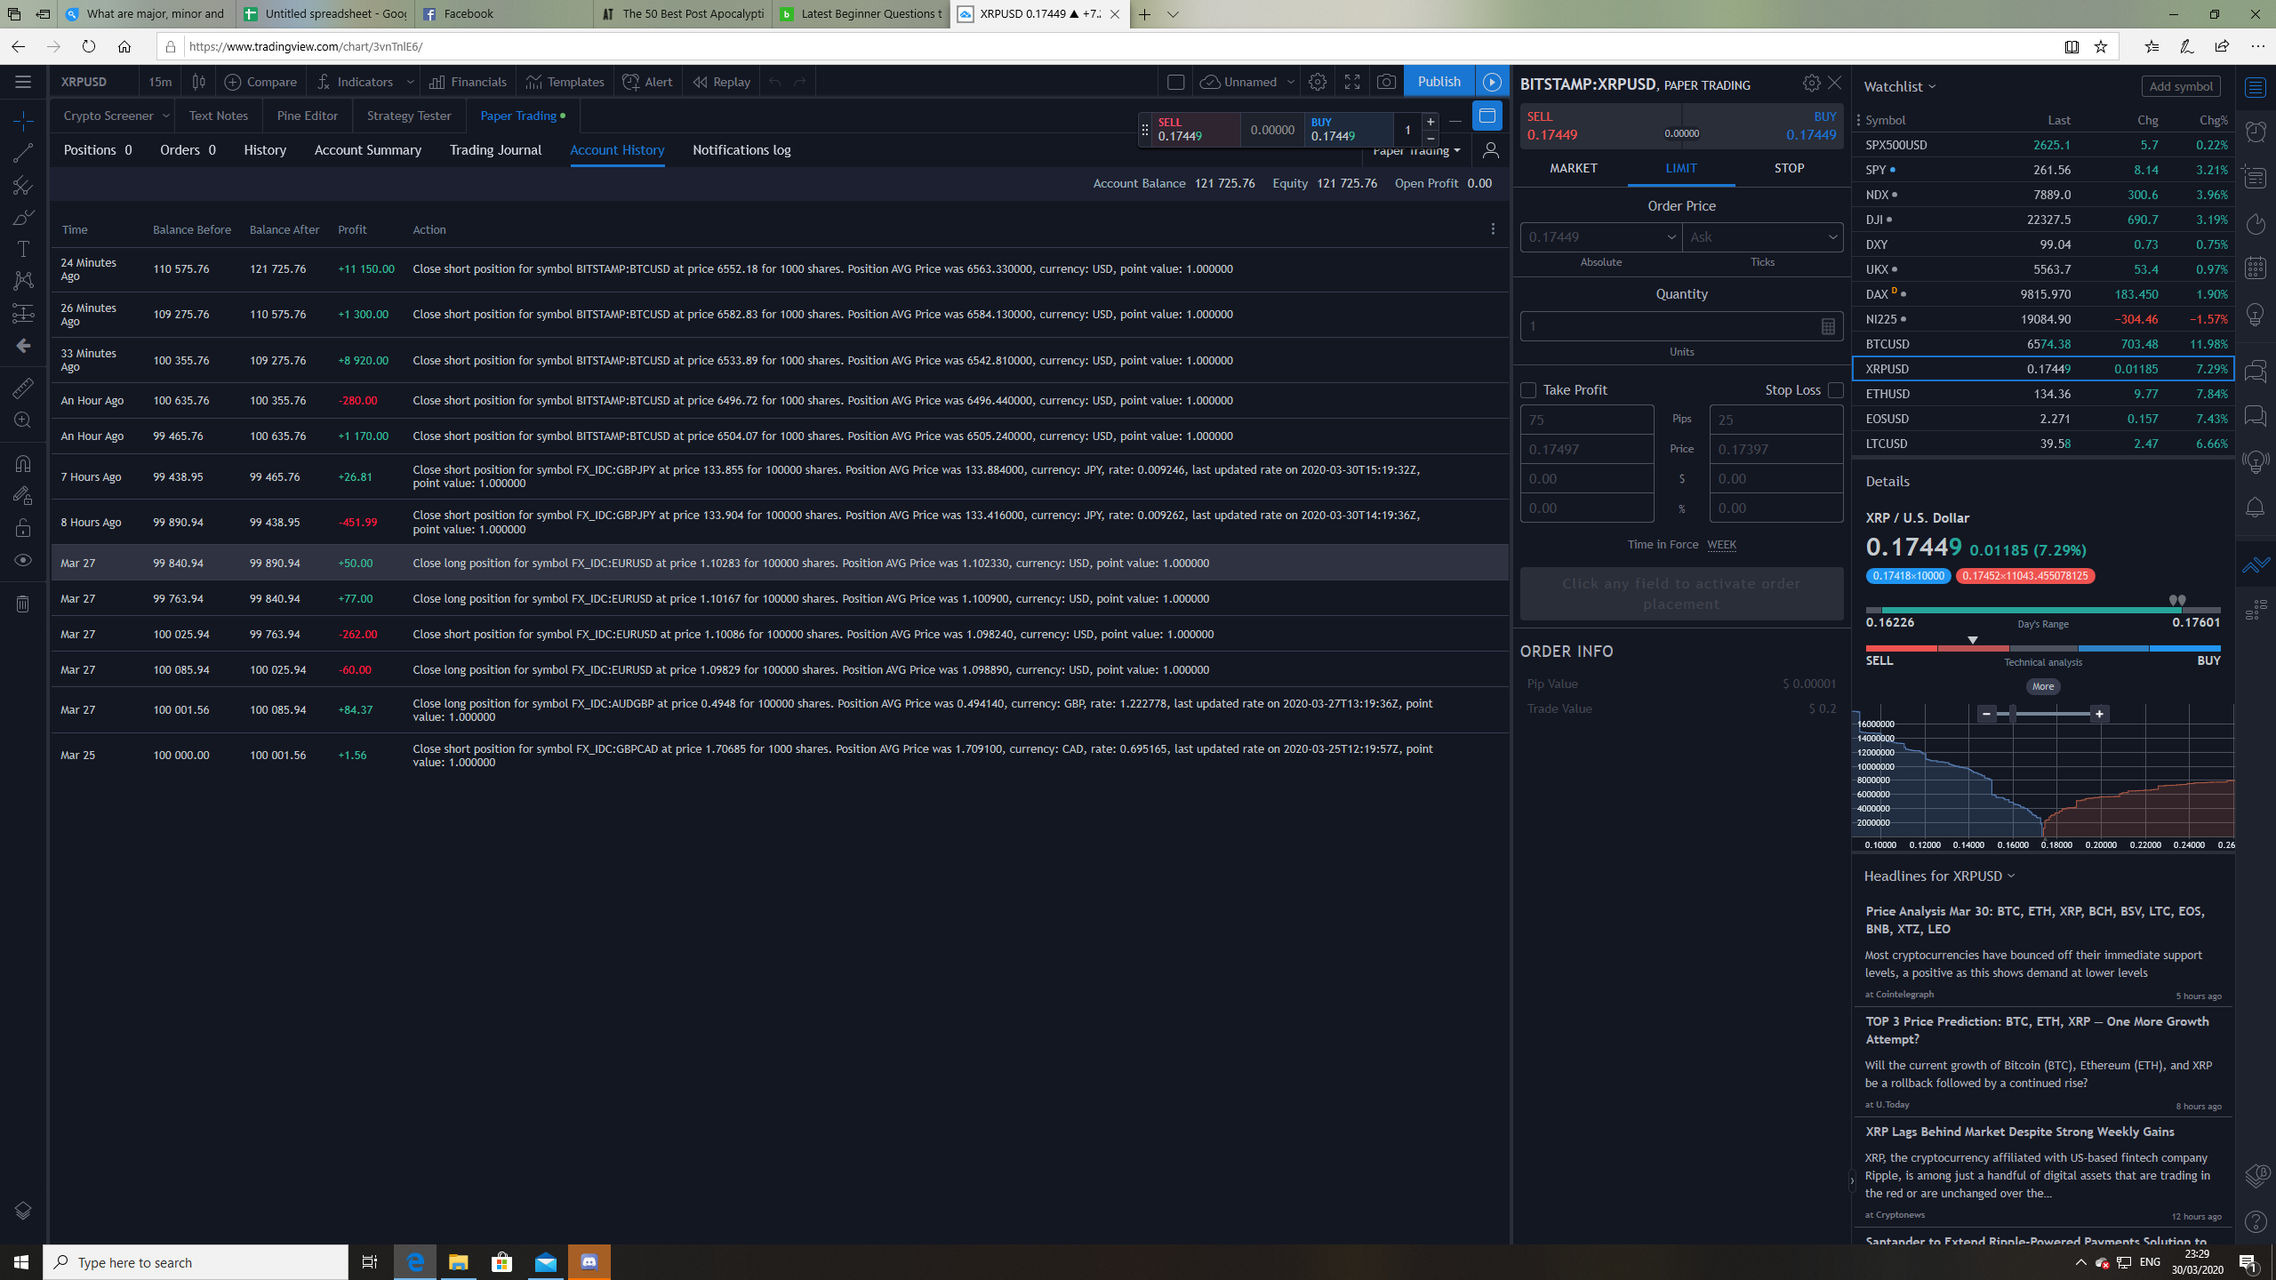Open Discord from the taskbar
Viewport: 2276px width, 1280px height.
(589, 1262)
